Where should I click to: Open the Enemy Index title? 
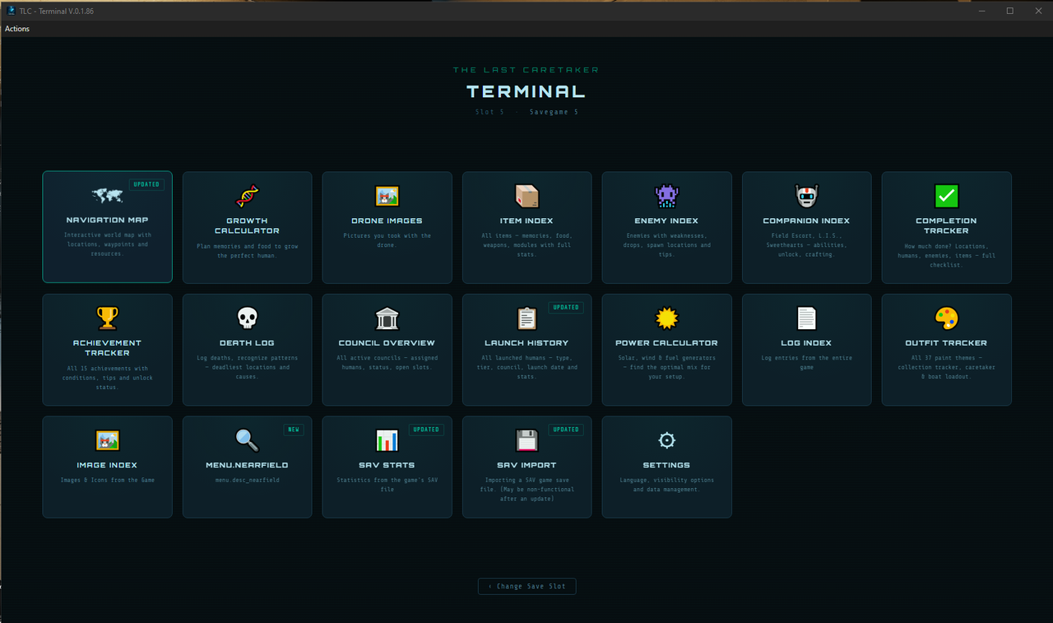(666, 221)
